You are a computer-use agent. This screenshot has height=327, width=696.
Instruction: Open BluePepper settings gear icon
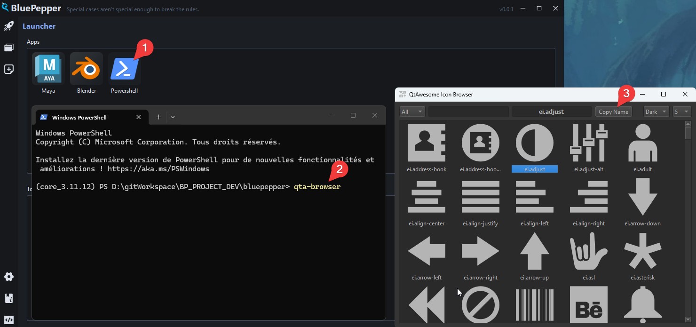pos(9,277)
